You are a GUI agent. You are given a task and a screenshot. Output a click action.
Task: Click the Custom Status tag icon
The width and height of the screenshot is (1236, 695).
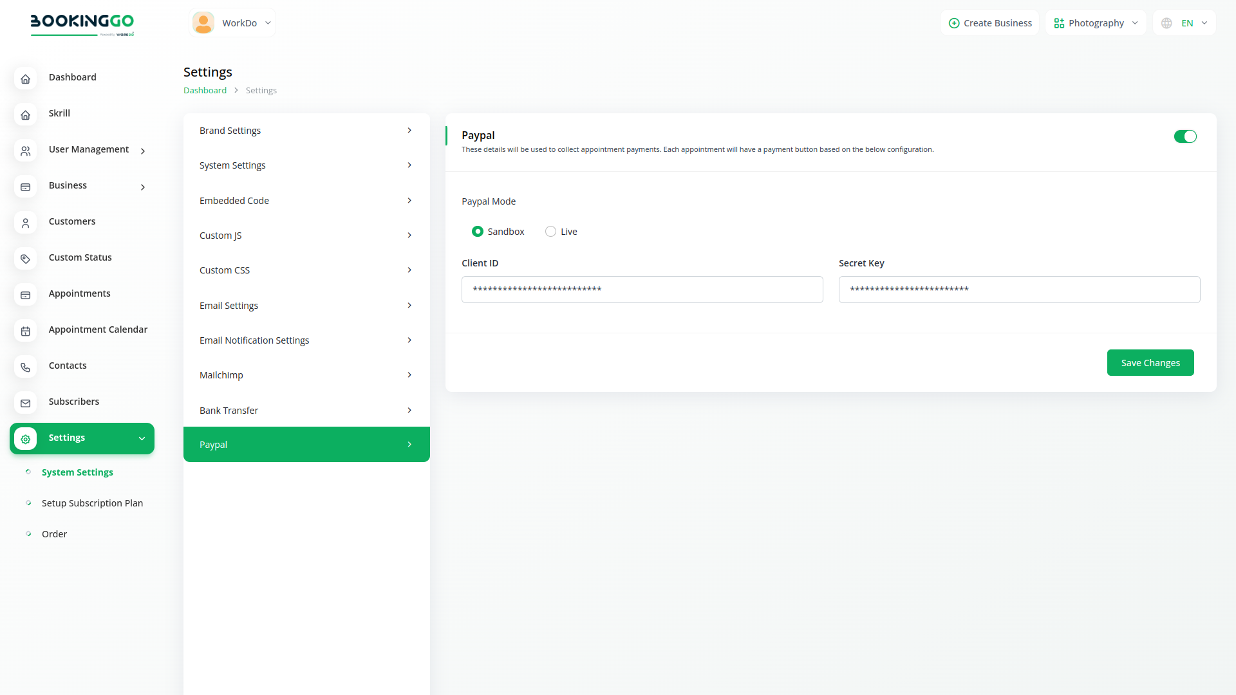tap(25, 259)
